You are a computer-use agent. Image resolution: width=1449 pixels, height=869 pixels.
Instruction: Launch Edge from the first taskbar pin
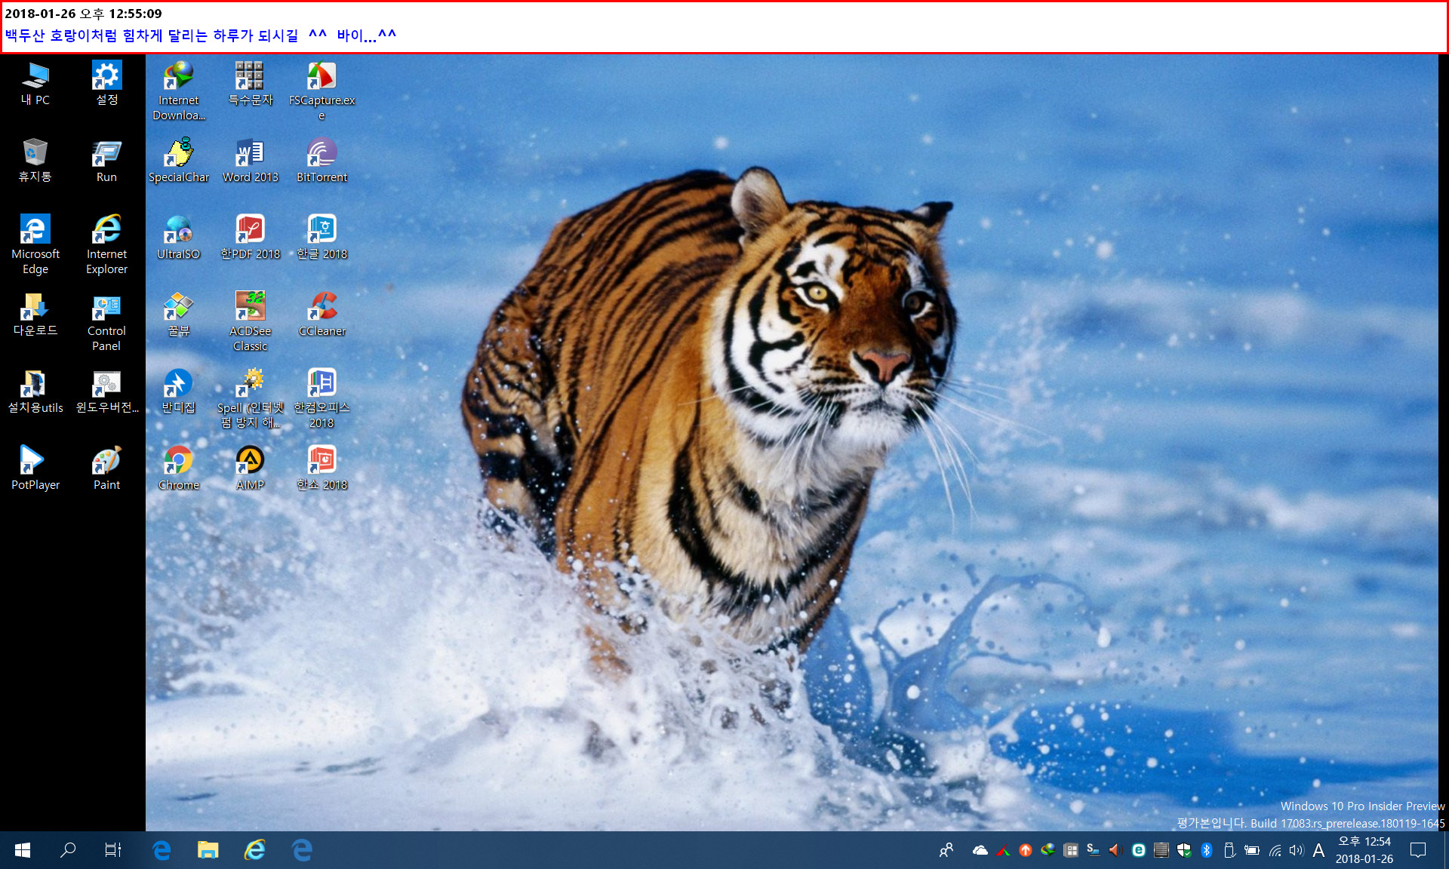[x=162, y=850]
